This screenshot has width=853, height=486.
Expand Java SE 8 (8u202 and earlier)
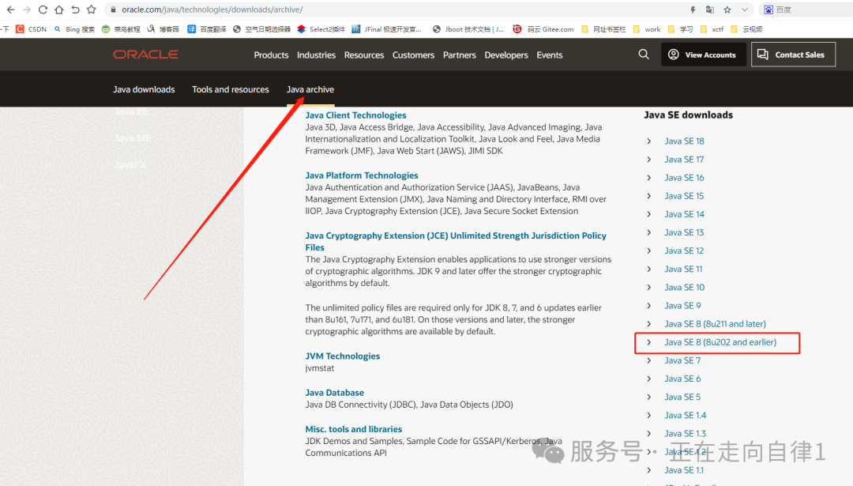tap(720, 342)
